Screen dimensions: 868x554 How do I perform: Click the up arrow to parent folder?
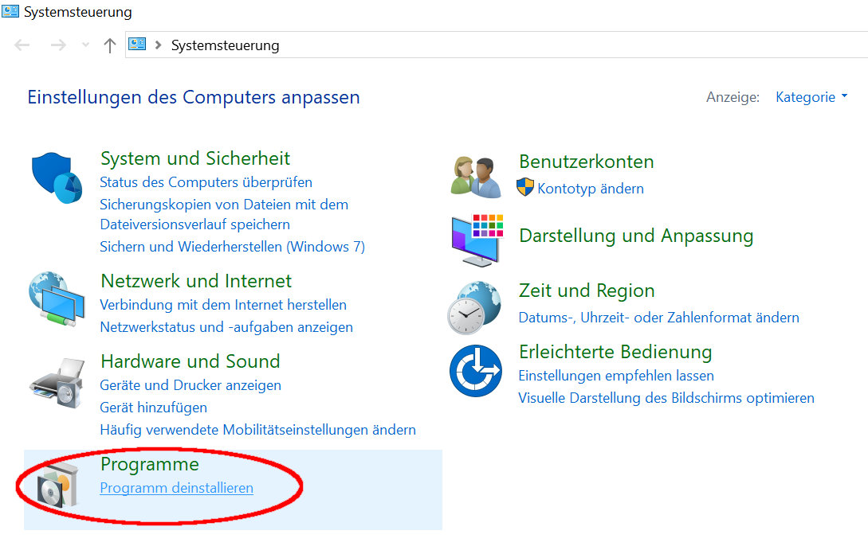click(110, 45)
